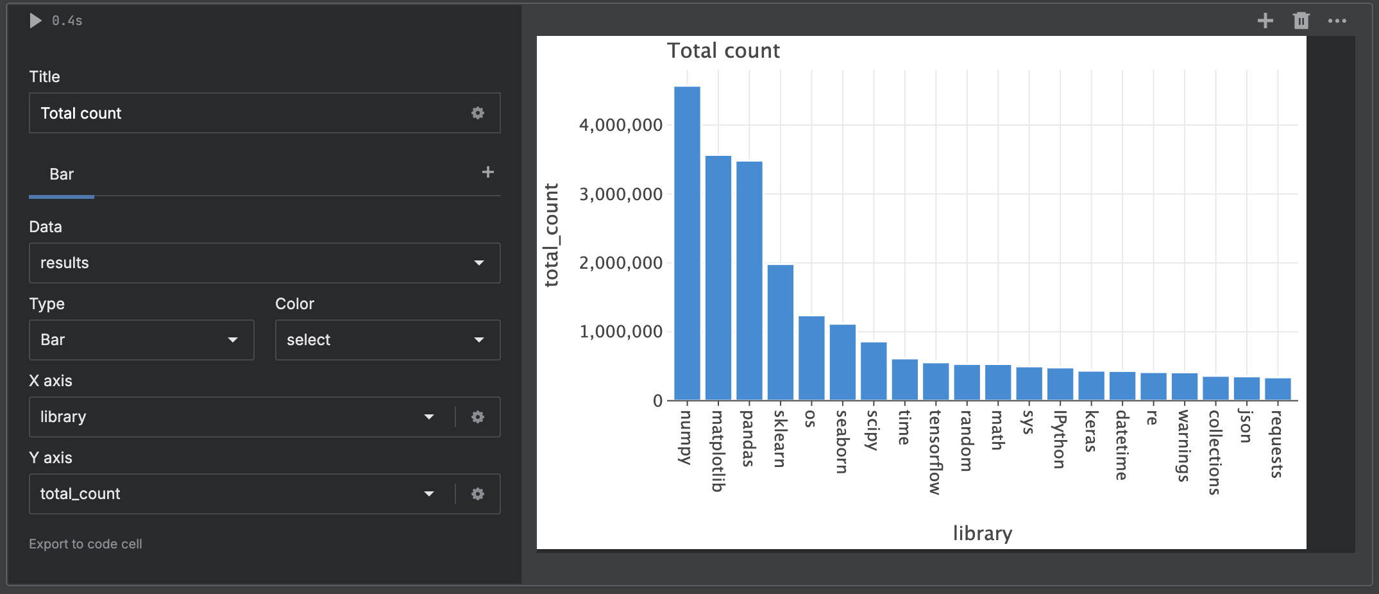This screenshot has width=1379, height=594.
Task: Switch to the Bar series tab
Action: point(61,174)
